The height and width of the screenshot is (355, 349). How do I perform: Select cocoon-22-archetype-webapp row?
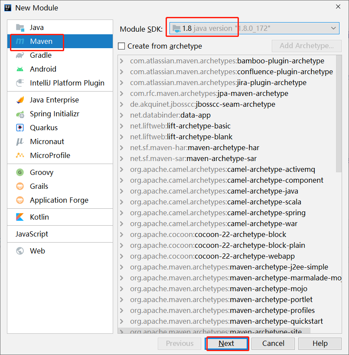point(227,256)
